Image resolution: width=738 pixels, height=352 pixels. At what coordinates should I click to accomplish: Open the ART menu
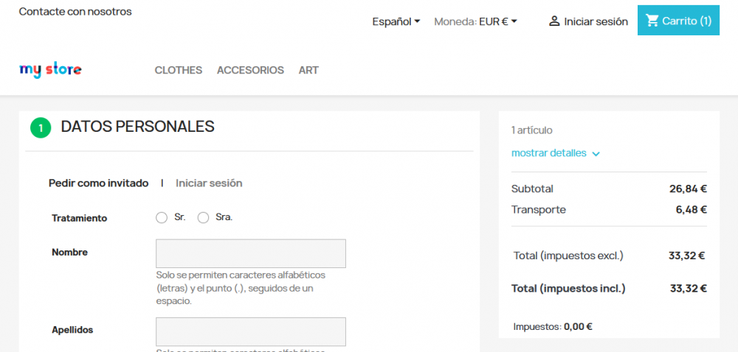(308, 70)
